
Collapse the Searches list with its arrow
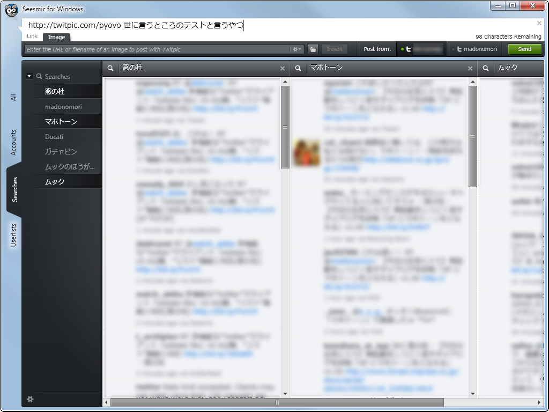(29, 76)
